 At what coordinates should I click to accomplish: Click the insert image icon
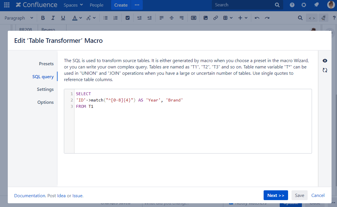205,18
